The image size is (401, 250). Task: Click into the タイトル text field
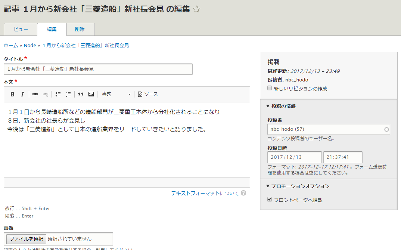pyautogui.click(x=98, y=69)
